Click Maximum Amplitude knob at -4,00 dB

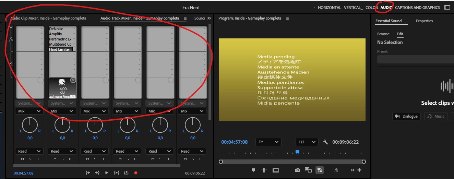coord(62,82)
